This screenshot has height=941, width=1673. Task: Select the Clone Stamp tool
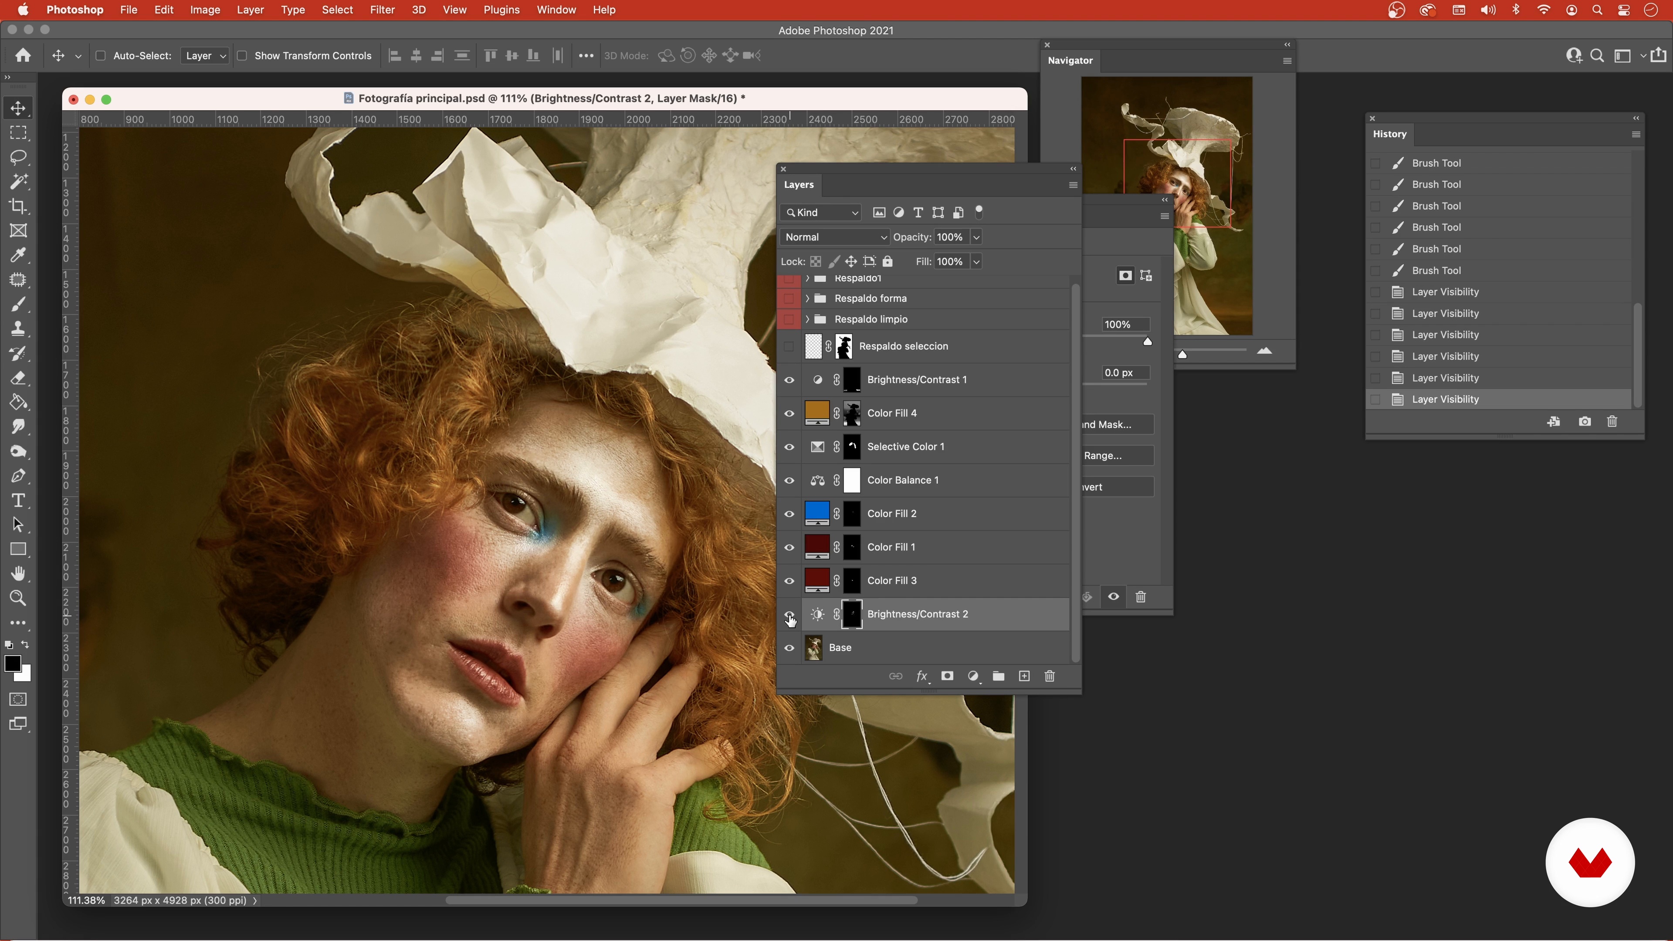point(18,328)
